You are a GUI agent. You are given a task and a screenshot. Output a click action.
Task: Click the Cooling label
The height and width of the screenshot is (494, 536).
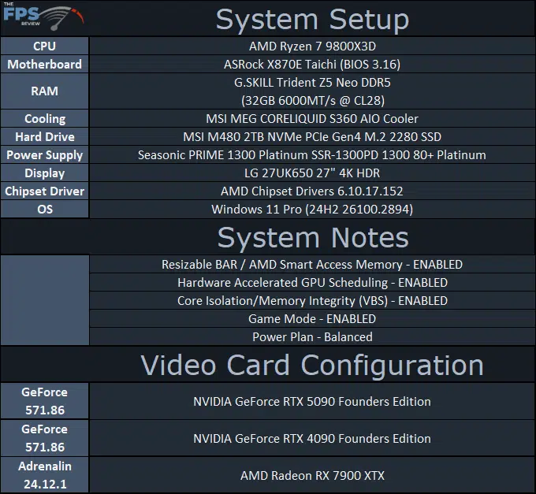[x=45, y=118]
